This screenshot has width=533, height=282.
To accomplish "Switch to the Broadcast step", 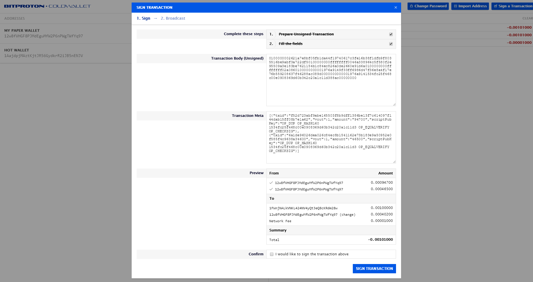I will pos(173,18).
